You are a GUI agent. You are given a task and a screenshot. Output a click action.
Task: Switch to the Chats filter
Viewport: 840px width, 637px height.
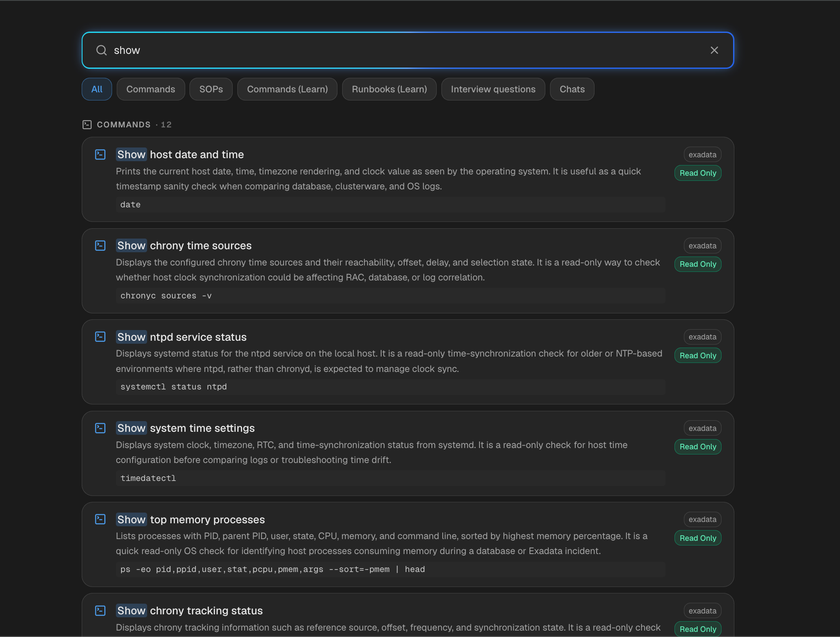click(x=572, y=89)
